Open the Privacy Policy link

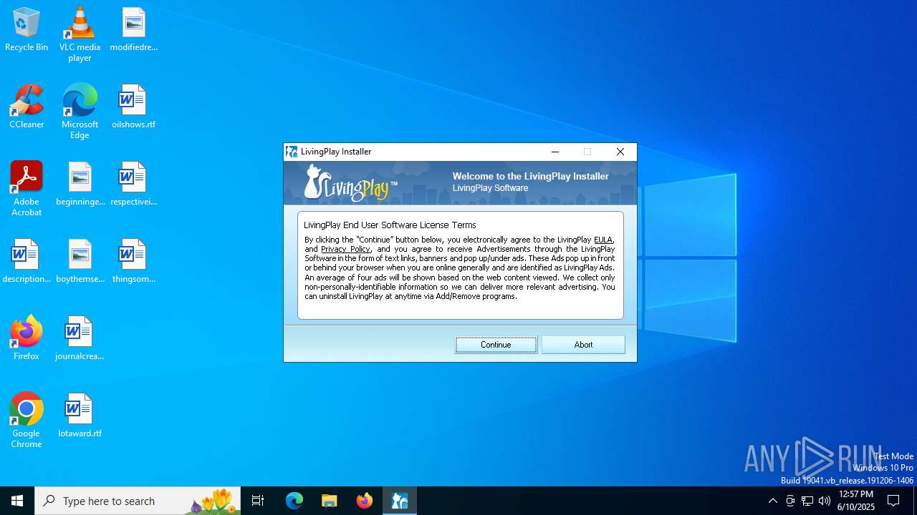[345, 249]
